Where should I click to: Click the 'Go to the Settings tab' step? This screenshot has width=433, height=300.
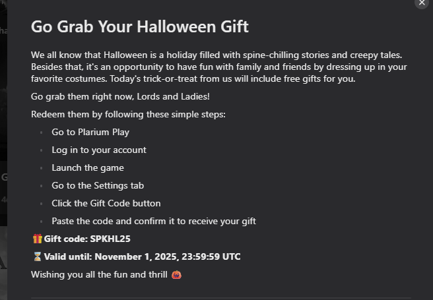98,185
